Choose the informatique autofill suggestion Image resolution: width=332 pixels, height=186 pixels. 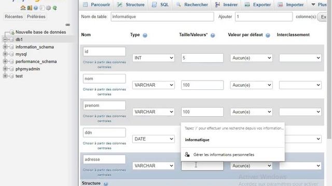click(x=233, y=140)
